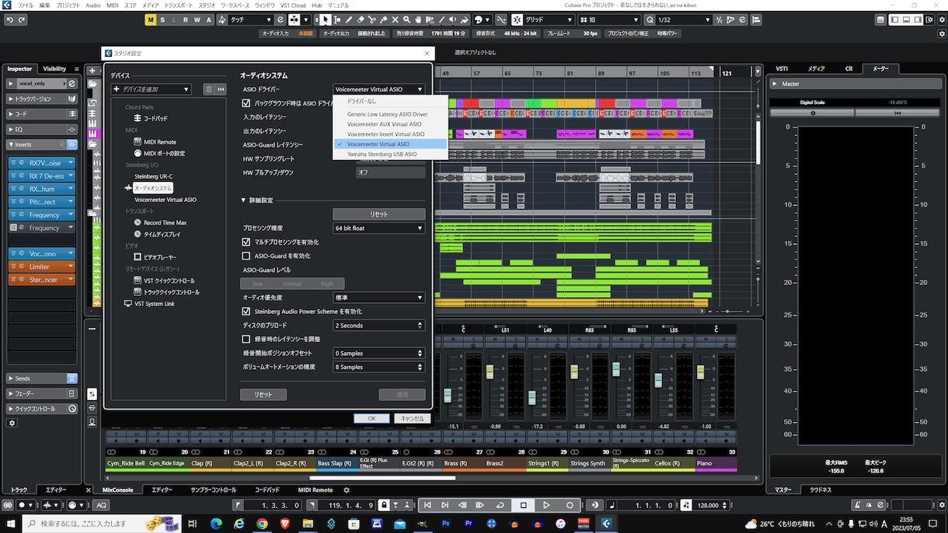Open Chrome from Windows taskbar
This screenshot has height=533, width=948.
(x=262, y=524)
